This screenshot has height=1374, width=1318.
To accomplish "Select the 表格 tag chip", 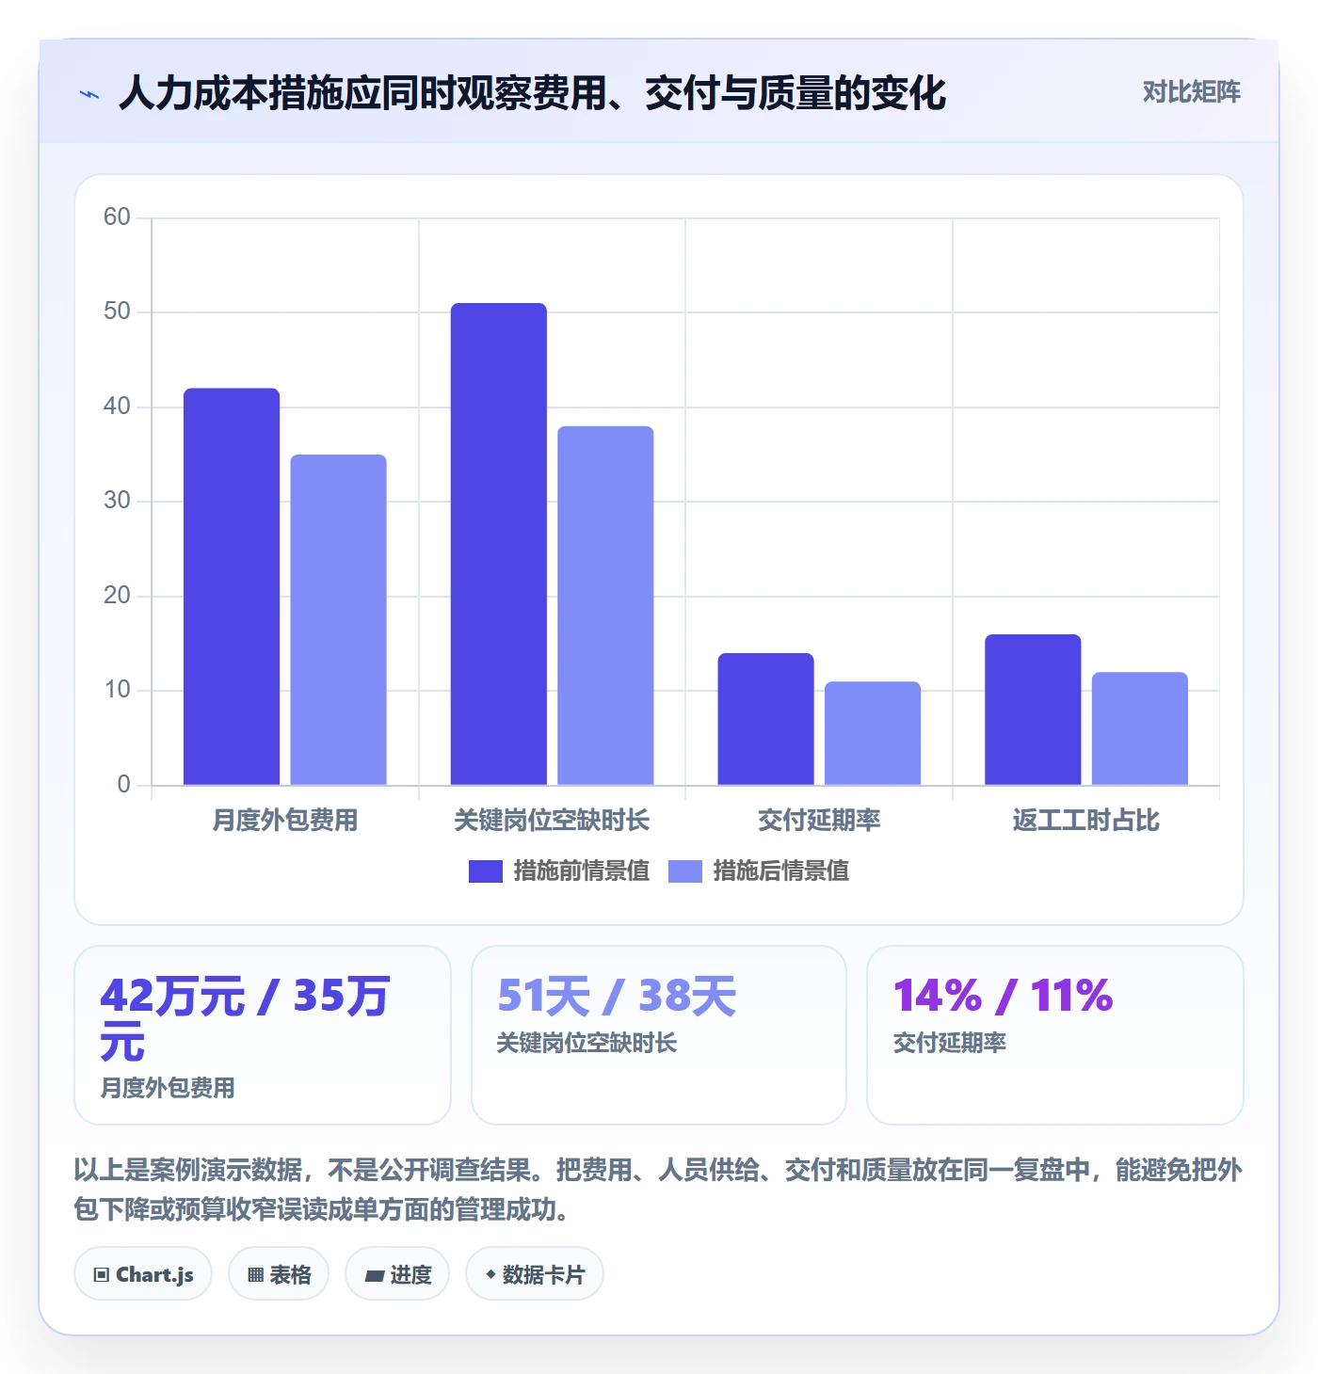I will pyautogui.click(x=279, y=1274).
